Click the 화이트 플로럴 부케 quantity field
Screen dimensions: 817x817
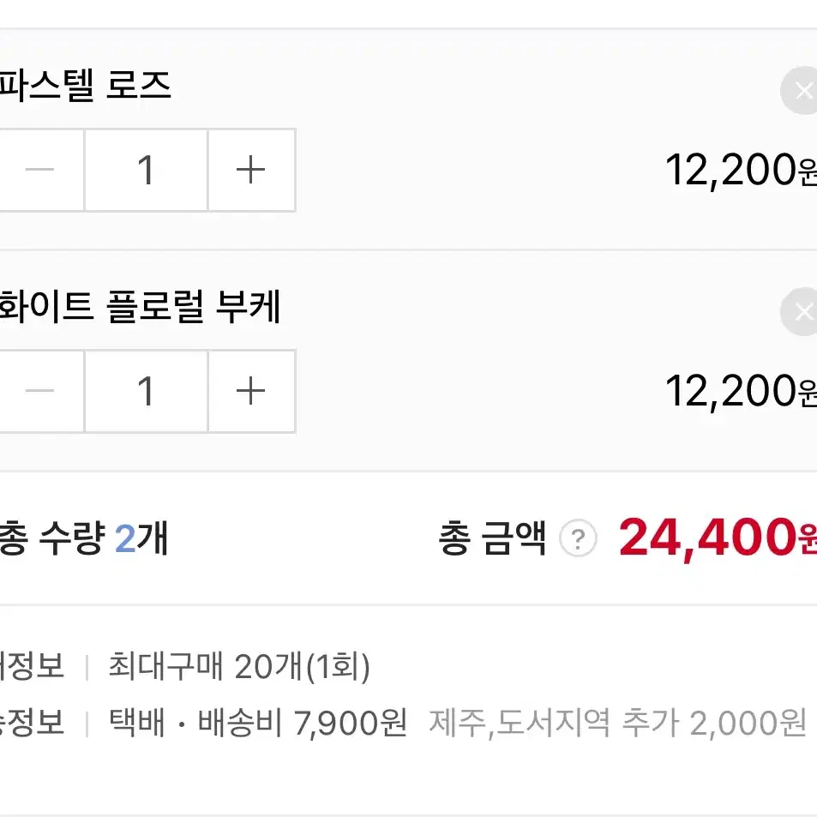click(147, 391)
